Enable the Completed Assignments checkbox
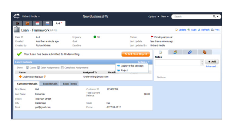This screenshot has height=131, width=233. tap(62, 68)
